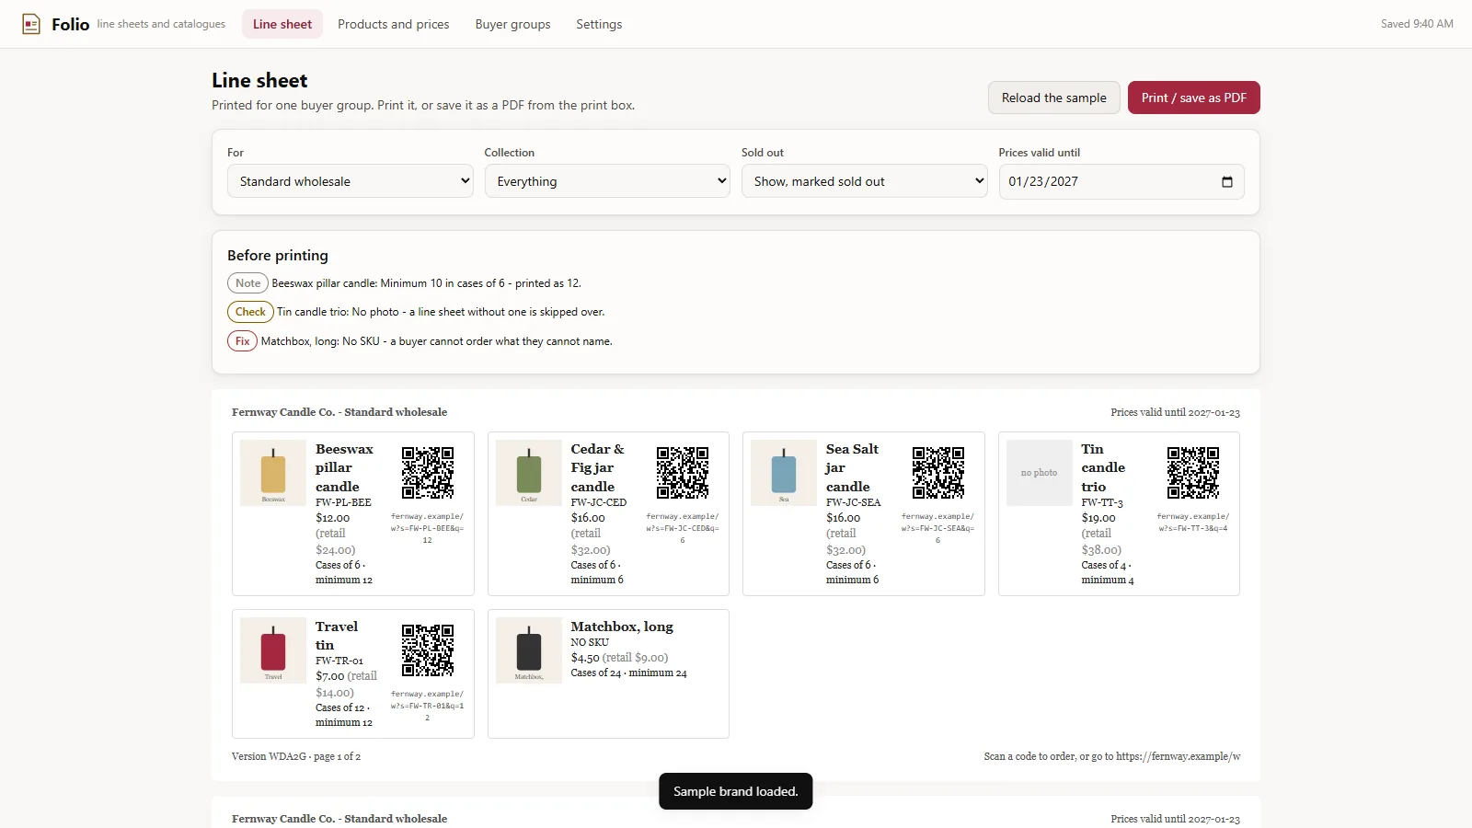This screenshot has width=1472, height=828.
Task: Click the first page 'Prices valid until 2027-01-23' text
Action: point(1175,412)
